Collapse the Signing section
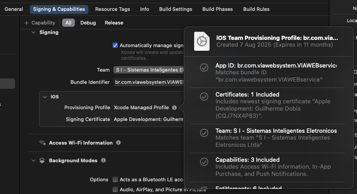 34,32
